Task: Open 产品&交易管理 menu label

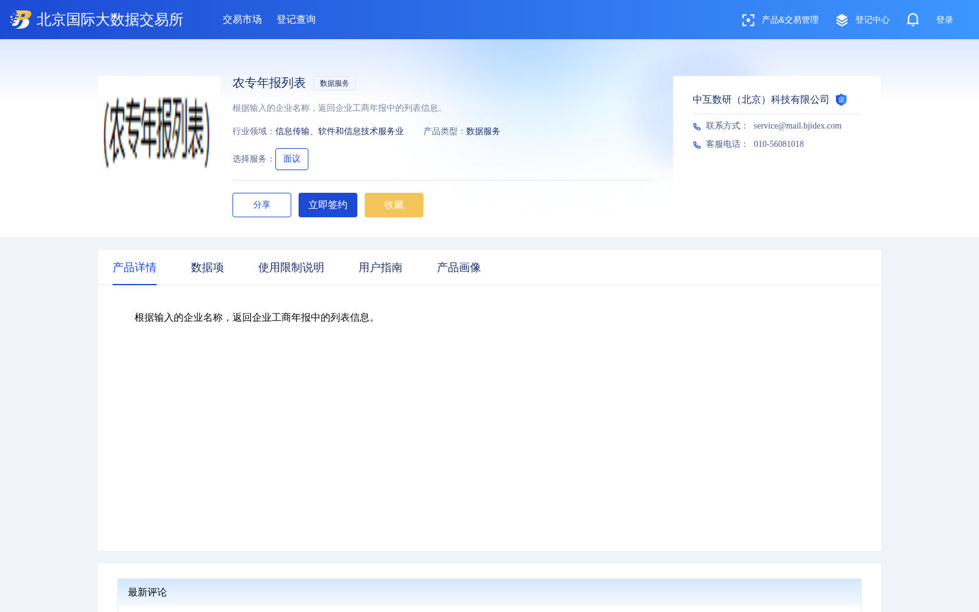Action: 790,20
